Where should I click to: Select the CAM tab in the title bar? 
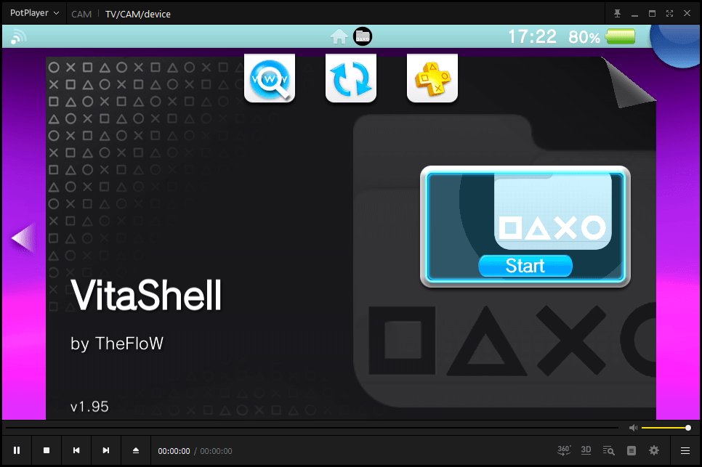(81, 14)
